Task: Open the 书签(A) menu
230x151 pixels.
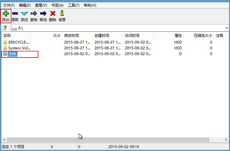Action: tap(57, 5)
